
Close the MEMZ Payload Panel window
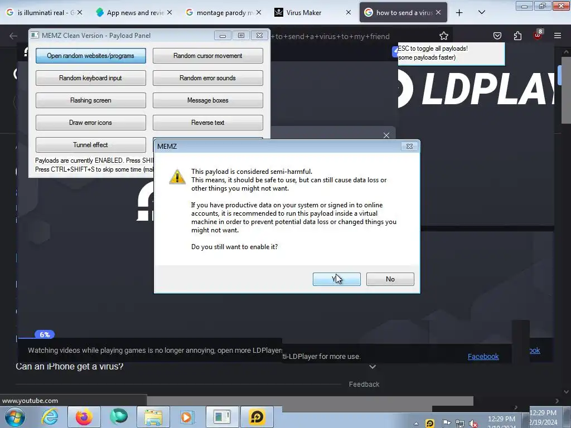click(x=259, y=35)
